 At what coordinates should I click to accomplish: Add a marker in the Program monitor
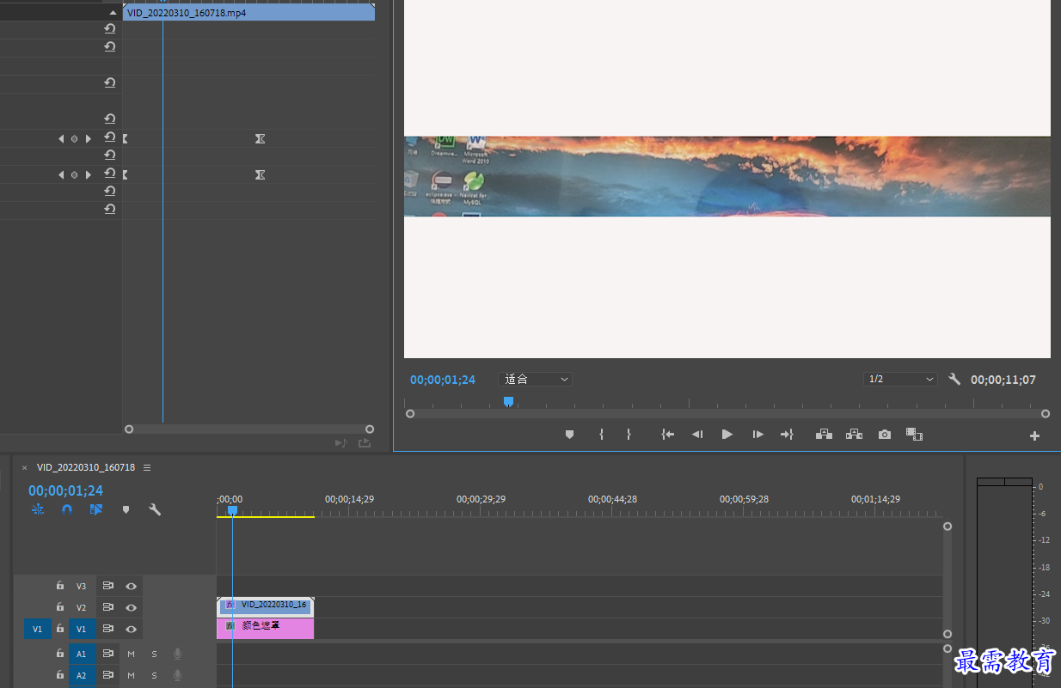[x=569, y=435]
